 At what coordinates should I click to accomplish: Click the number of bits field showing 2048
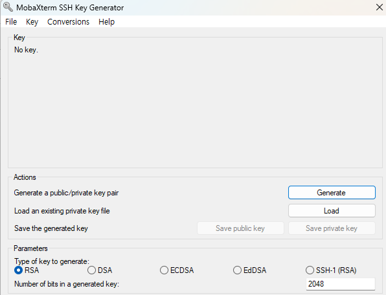pos(341,284)
